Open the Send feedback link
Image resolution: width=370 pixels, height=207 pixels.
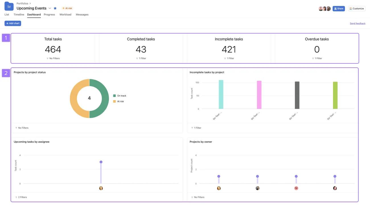(x=357, y=23)
